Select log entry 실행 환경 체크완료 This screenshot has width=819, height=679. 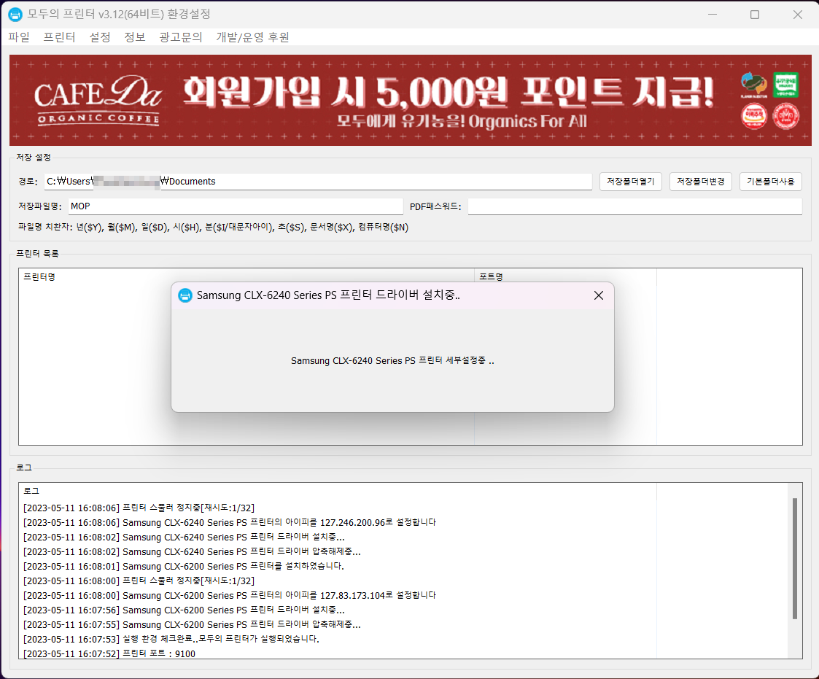pyautogui.click(x=171, y=640)
